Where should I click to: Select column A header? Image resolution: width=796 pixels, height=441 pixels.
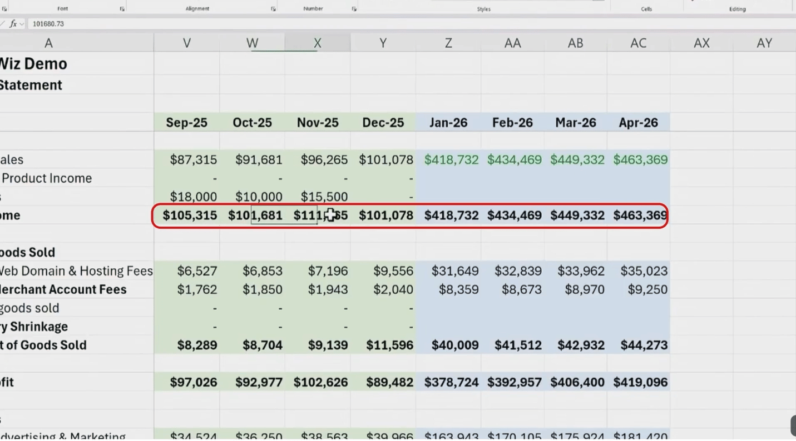pyautogui.click(x=48, y=43)
